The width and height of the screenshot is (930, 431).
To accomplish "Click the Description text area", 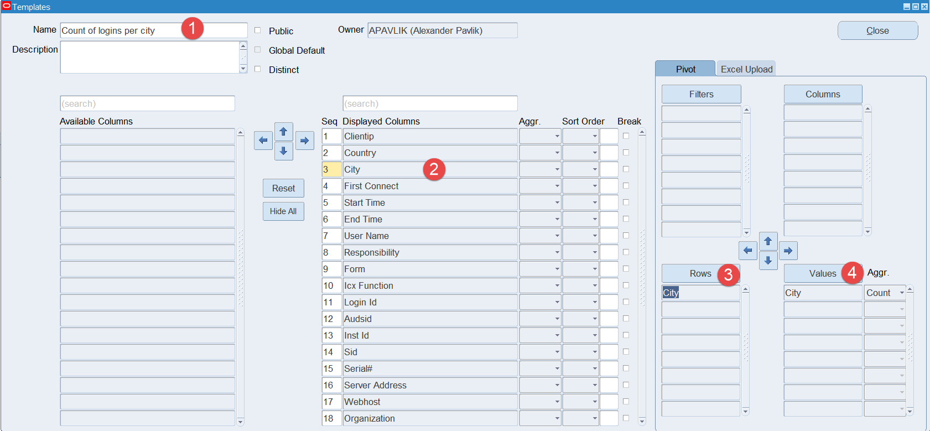I will click(x=149, y=57).
